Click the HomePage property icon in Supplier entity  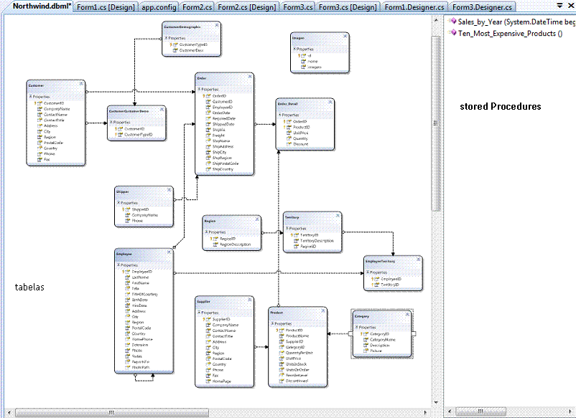[x=208, y=381]
